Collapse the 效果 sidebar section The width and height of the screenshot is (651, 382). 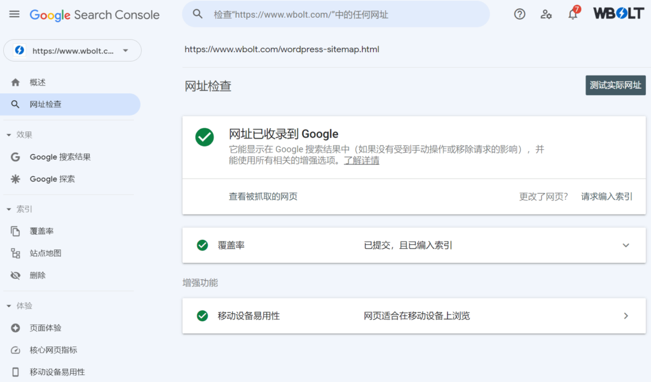(9, 135)
